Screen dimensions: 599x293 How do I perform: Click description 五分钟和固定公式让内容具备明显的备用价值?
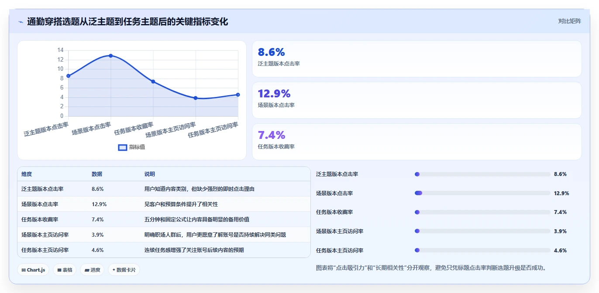pyautogui.click(x=197, y=219)
